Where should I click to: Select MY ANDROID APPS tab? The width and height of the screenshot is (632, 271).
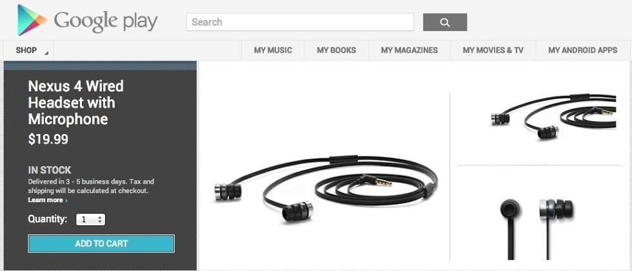click(583, 50)
